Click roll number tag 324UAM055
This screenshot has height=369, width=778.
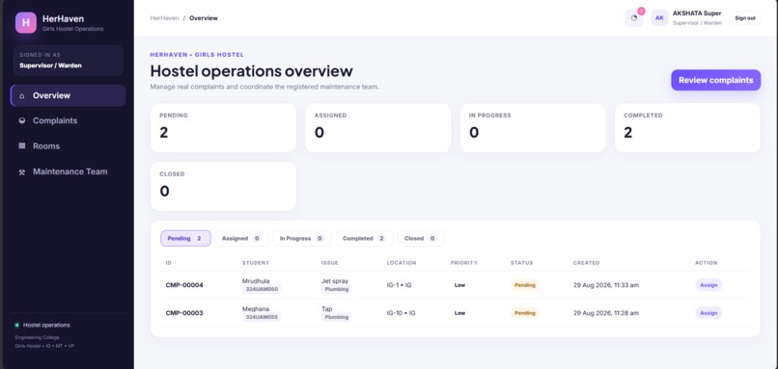point(262,317)
